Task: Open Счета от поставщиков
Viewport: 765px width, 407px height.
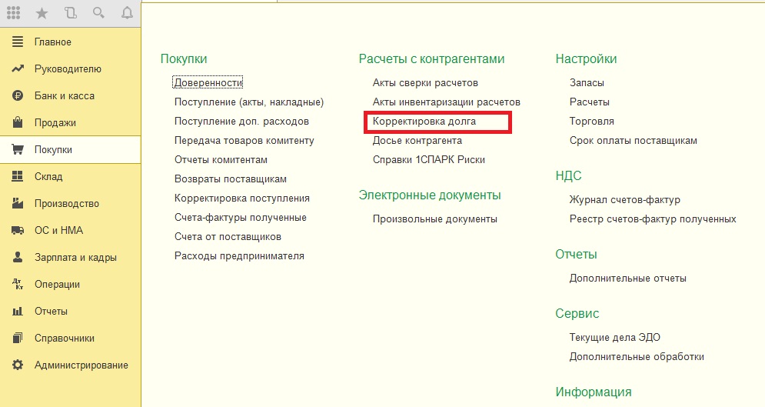Action: pos(228,237)
